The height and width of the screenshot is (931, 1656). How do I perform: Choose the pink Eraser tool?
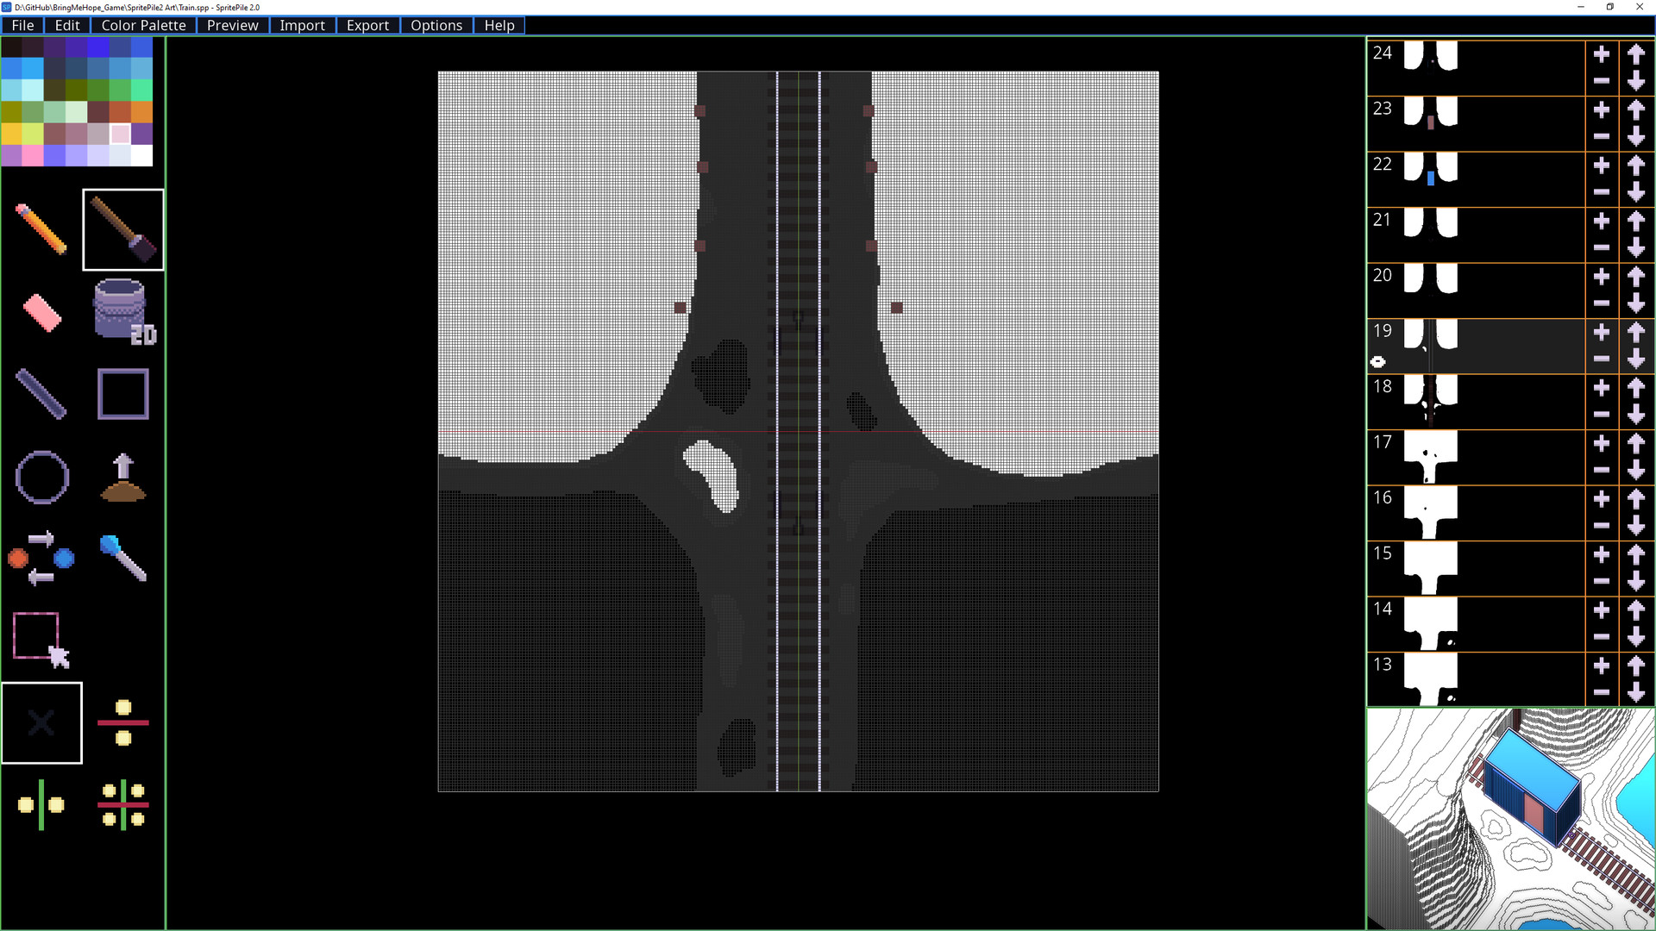(x=41, y=312)
